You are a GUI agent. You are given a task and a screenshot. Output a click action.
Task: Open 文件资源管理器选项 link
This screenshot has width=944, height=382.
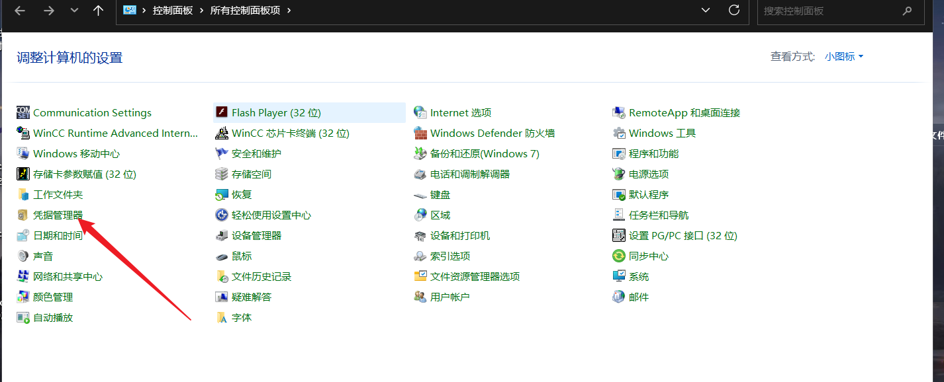tap(475, 276)
